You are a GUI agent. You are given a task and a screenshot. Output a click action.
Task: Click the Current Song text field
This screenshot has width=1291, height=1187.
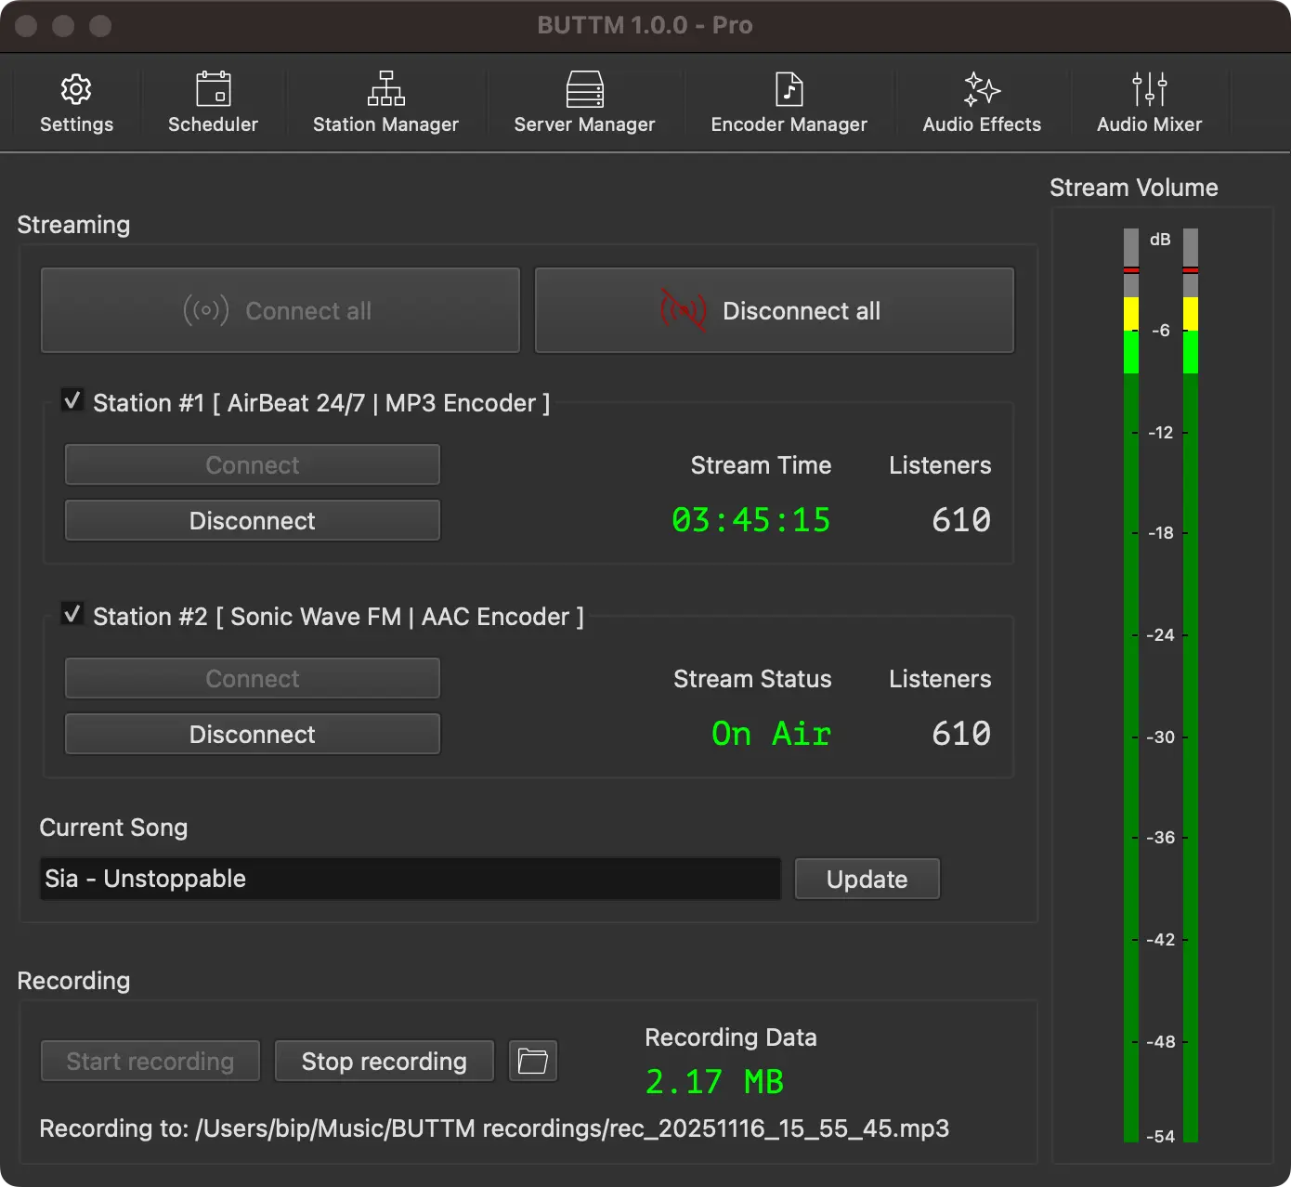(409, 879)
